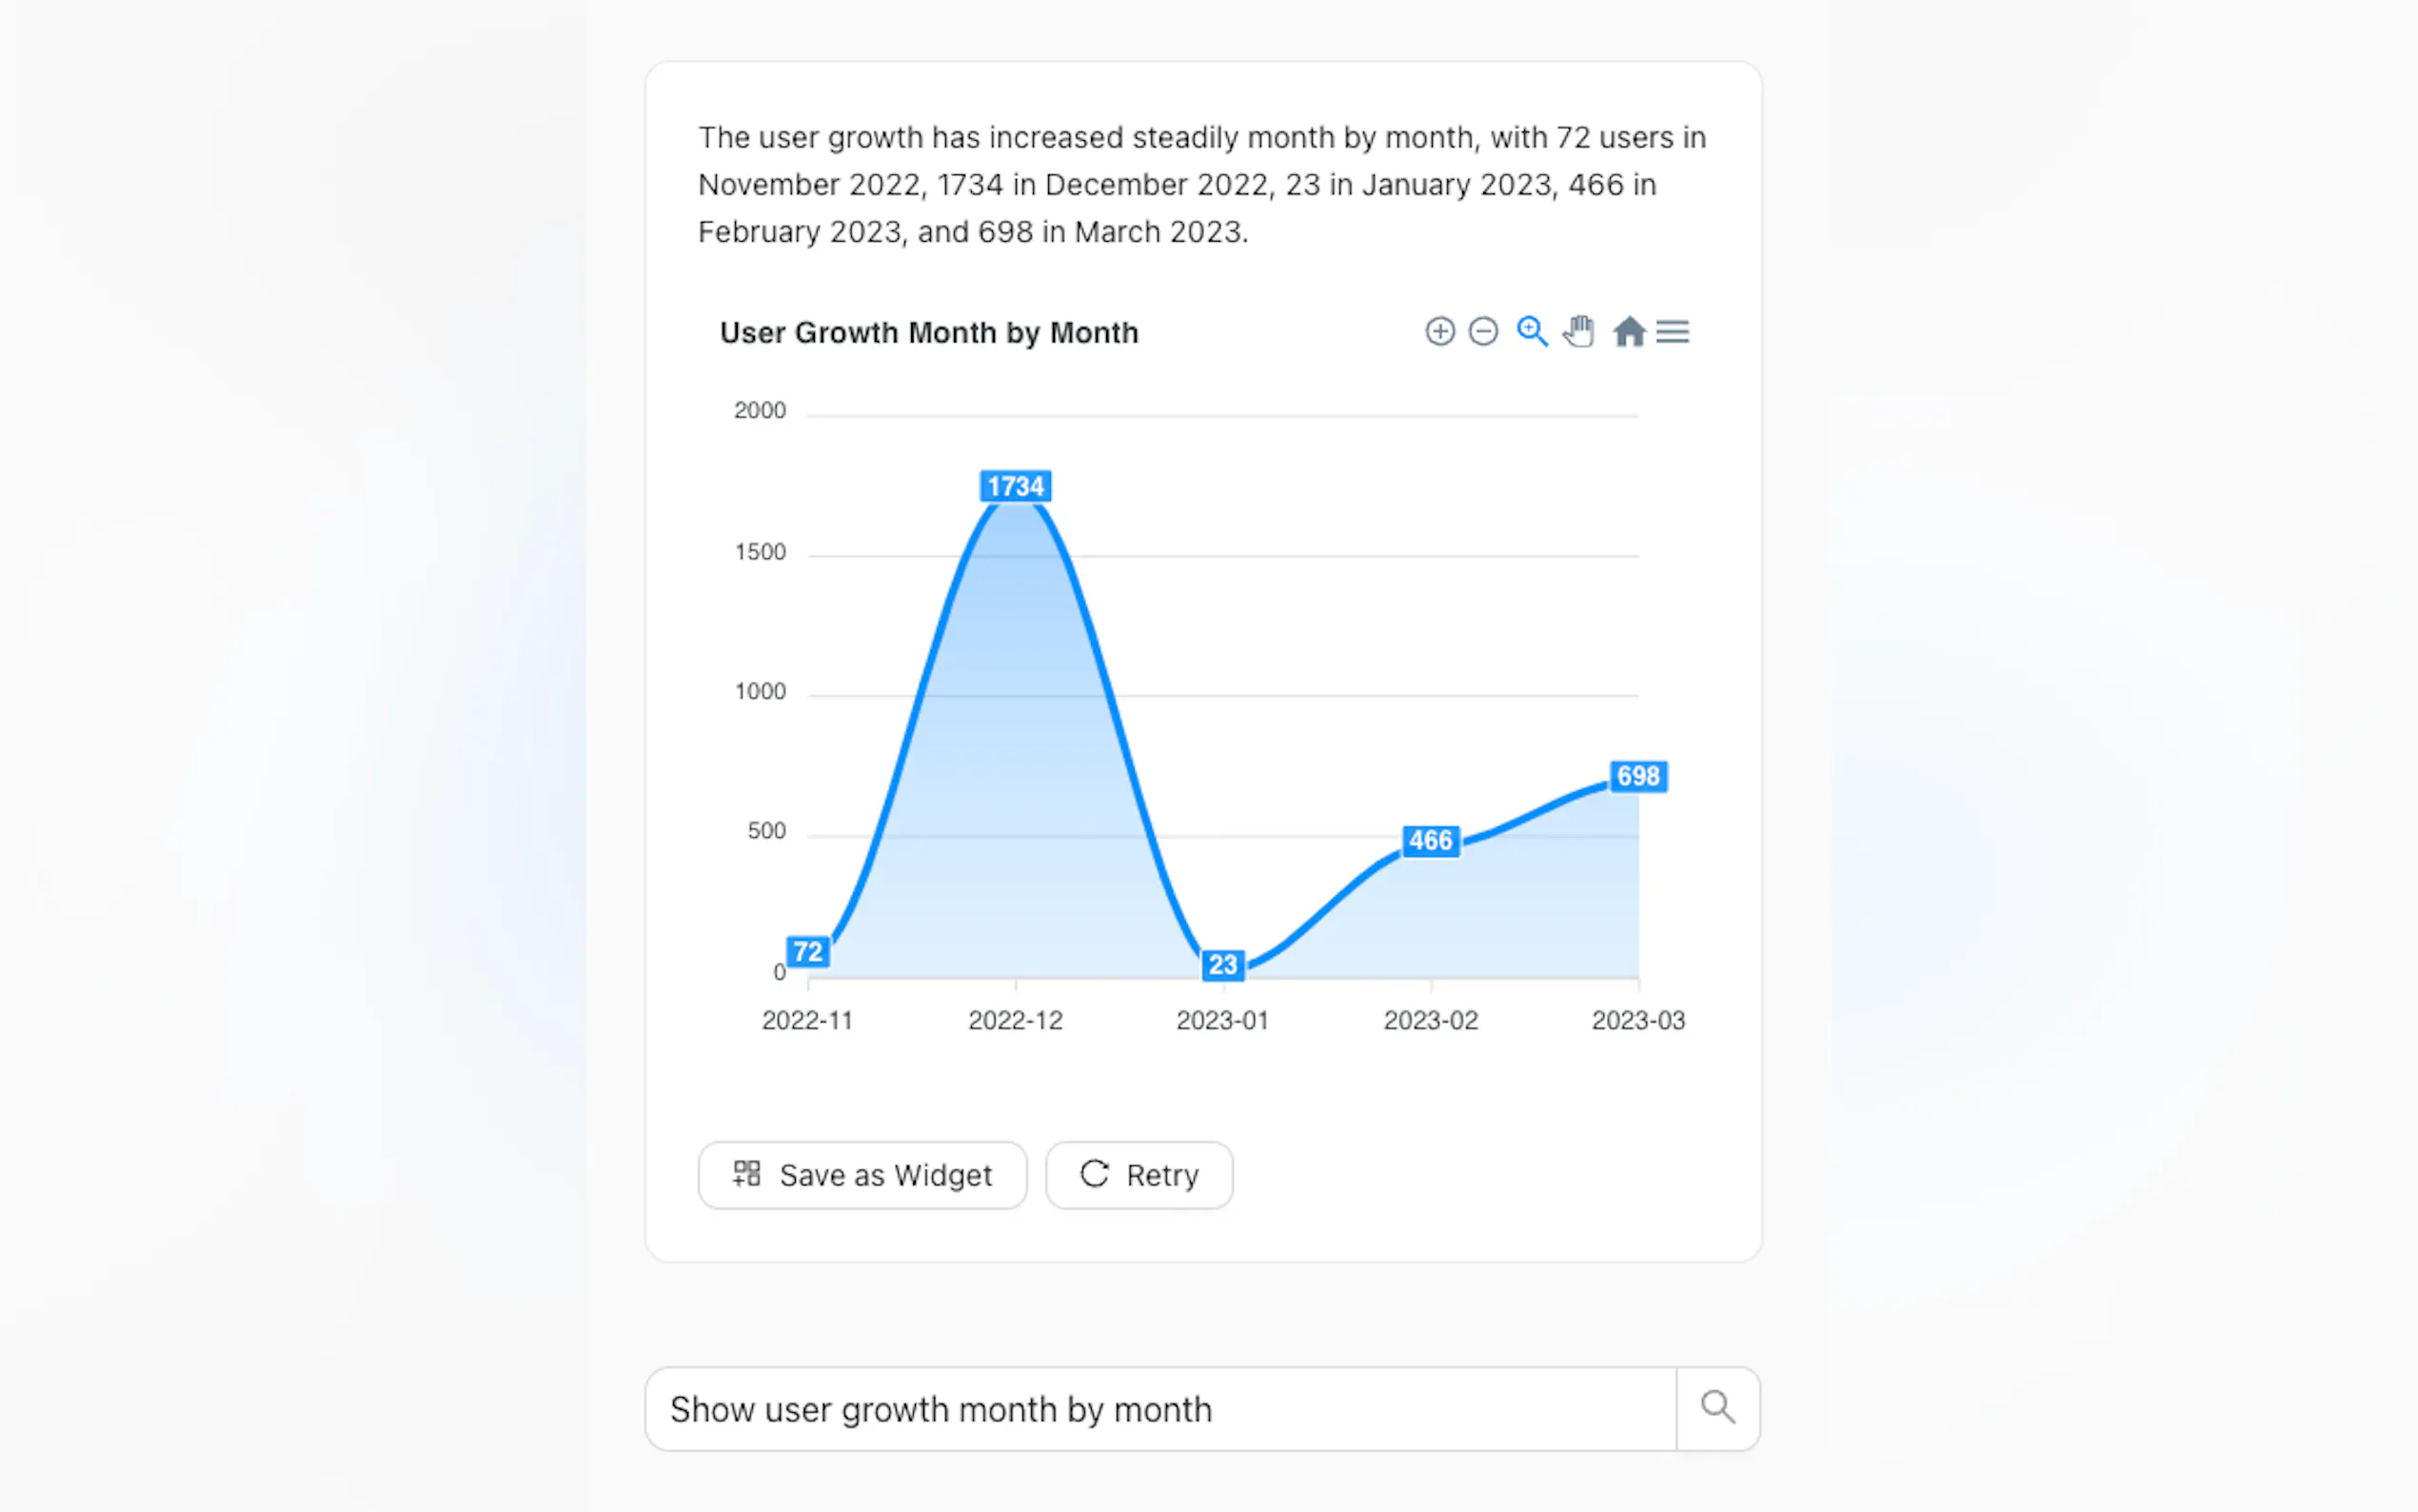Select the 72 data point label
The height and width of the screenshot is (1512, 2418).
(807, 951)
